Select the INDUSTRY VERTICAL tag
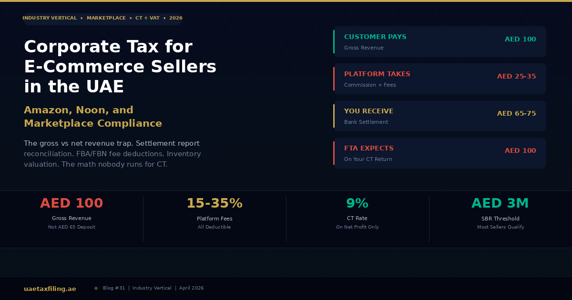572x300 pixels. (50, 18)
